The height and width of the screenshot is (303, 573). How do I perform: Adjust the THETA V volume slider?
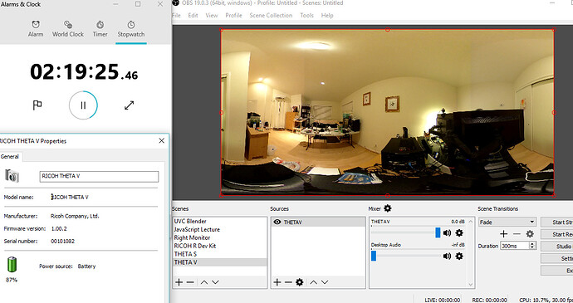click(x=405, y=232)
